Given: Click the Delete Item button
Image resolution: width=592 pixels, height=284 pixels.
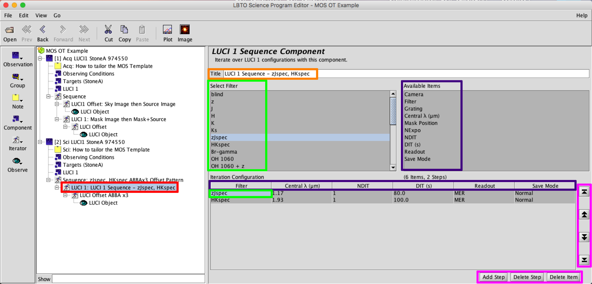Looking at the screenshot, I should [x=564, y=277].
